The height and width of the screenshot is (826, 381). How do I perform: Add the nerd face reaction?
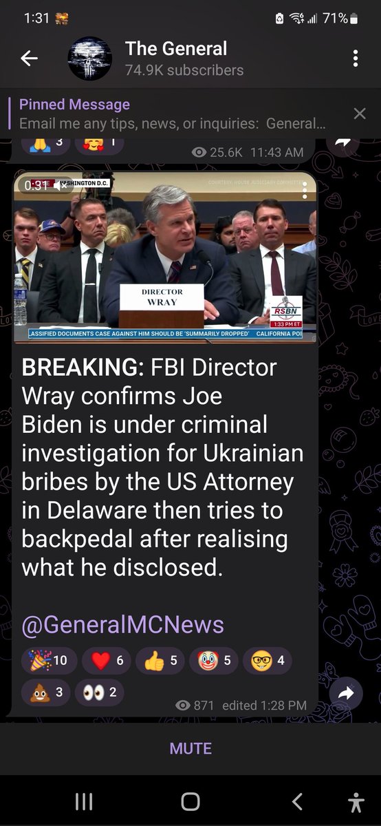click(268, 661)
